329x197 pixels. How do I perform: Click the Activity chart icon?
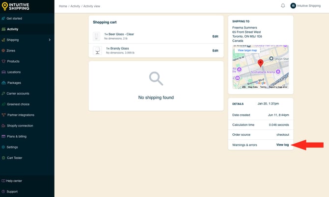(x=3, y=29)
